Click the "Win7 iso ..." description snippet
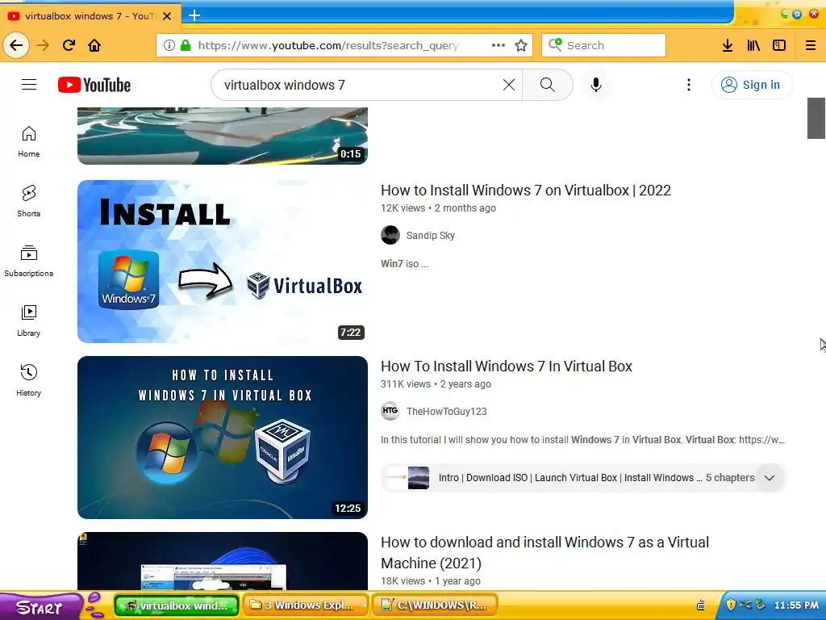This screenshot has height=620, width=826. (405, 264)
